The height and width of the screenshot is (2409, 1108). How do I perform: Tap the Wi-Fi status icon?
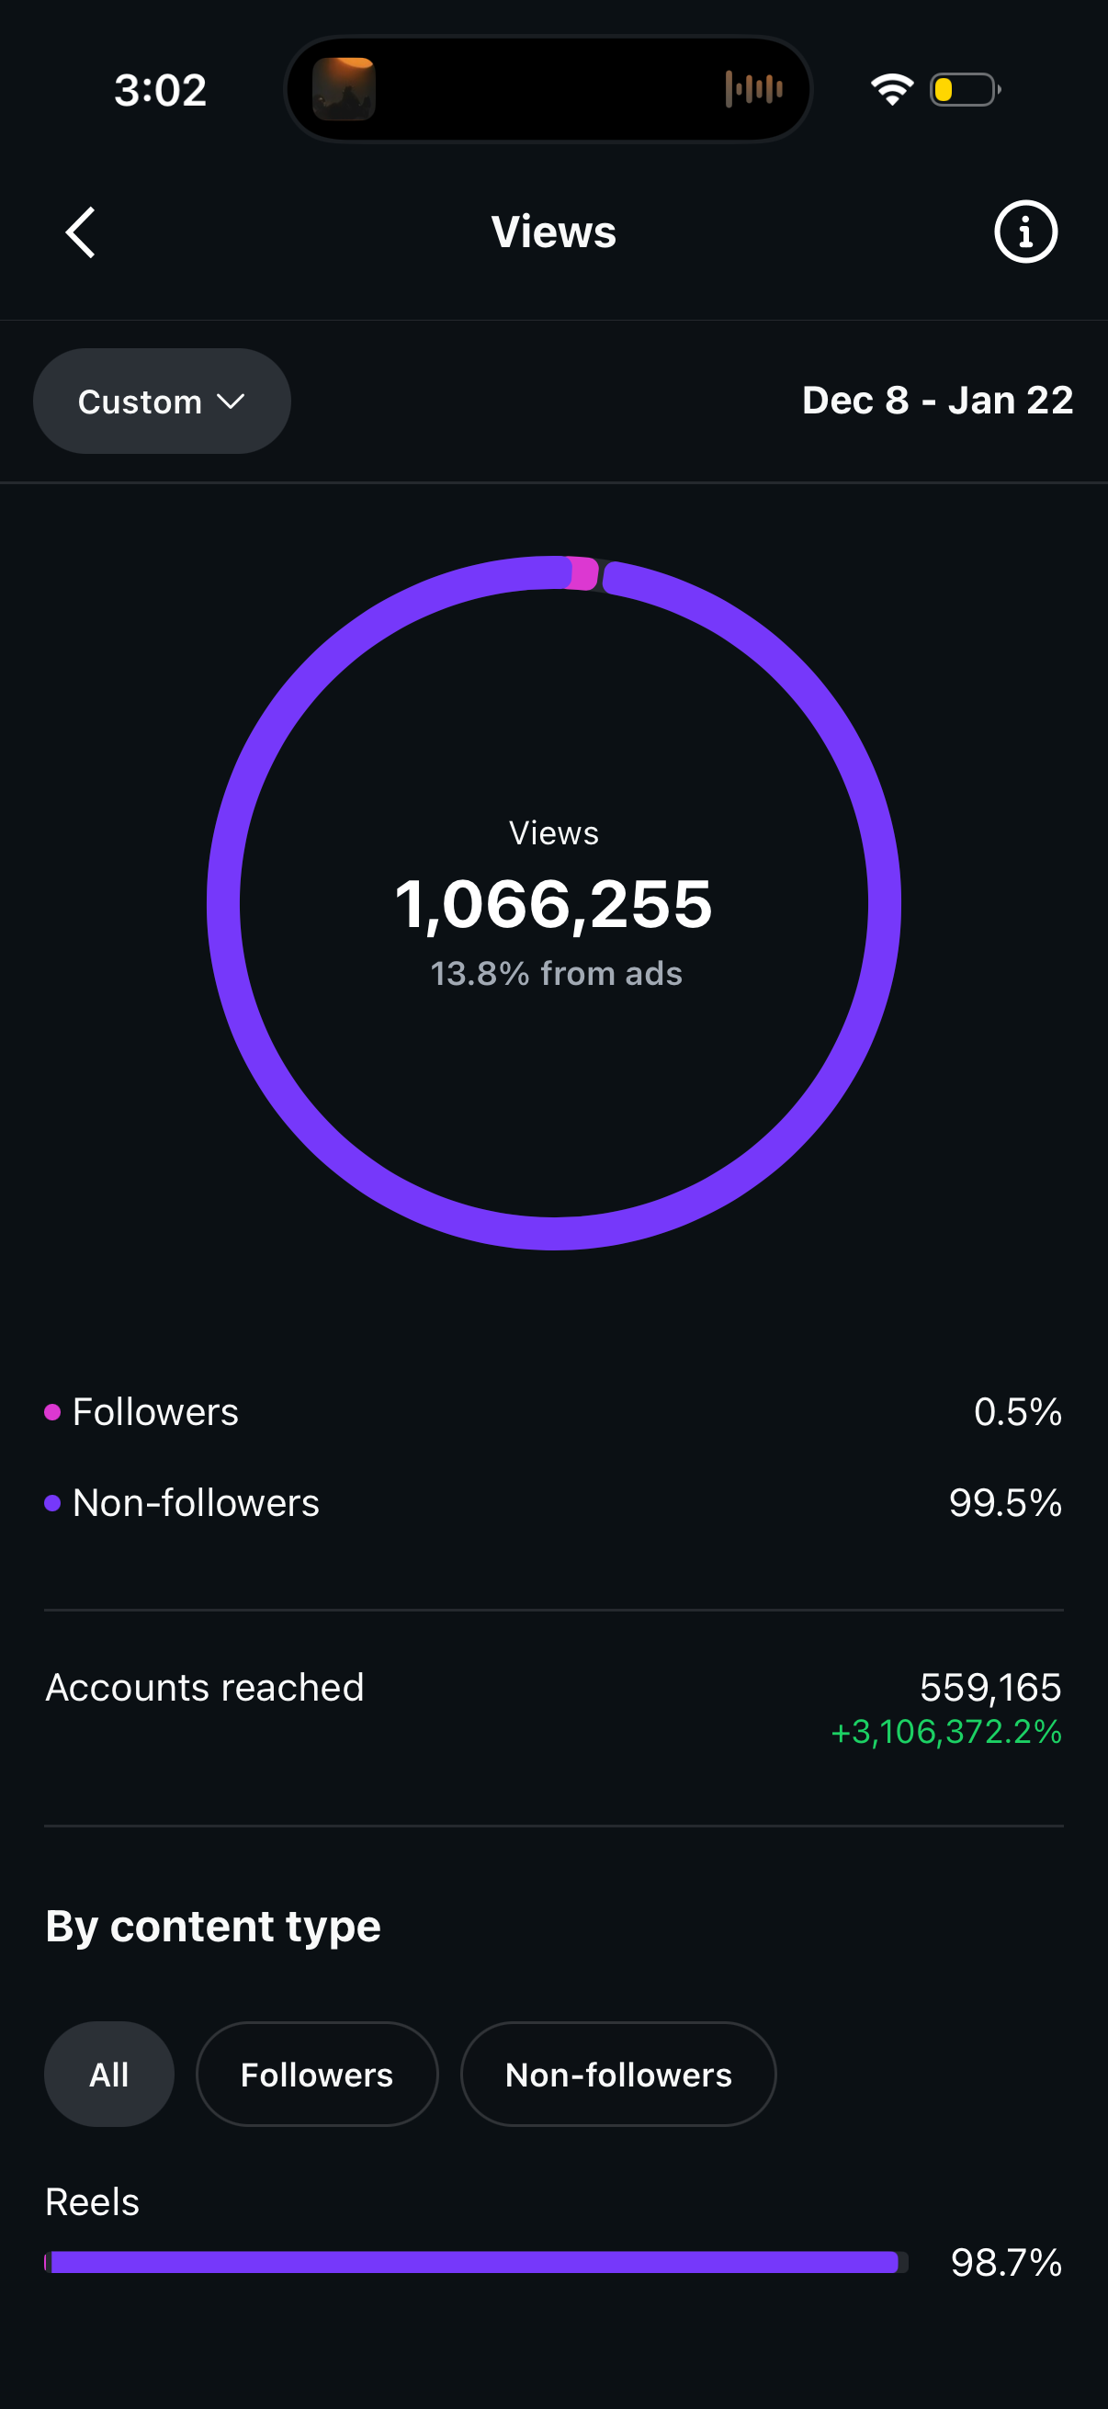(891, 90)
